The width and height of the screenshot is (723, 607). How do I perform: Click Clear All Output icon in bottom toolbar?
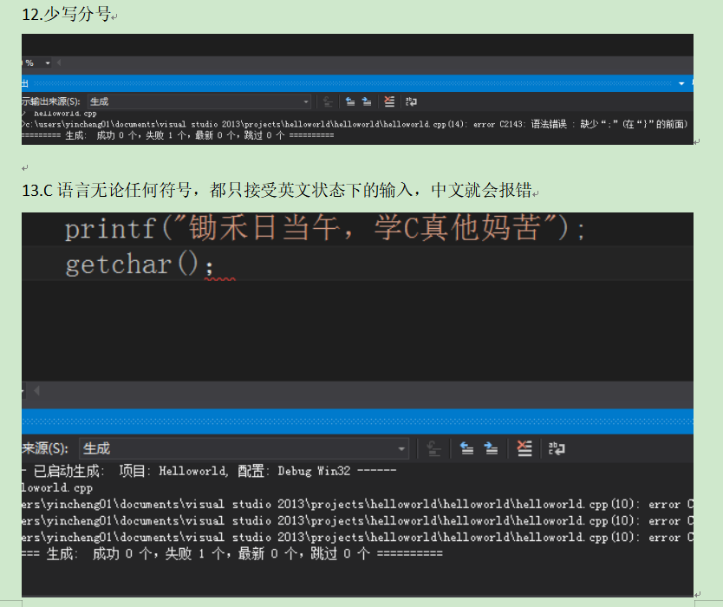point(524,448)
